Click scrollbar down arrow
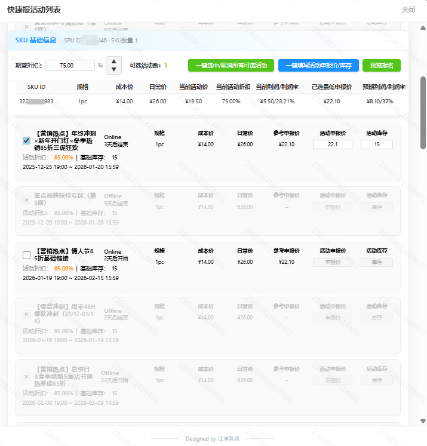This screenshot has width=427, height=446. point(423,421)
